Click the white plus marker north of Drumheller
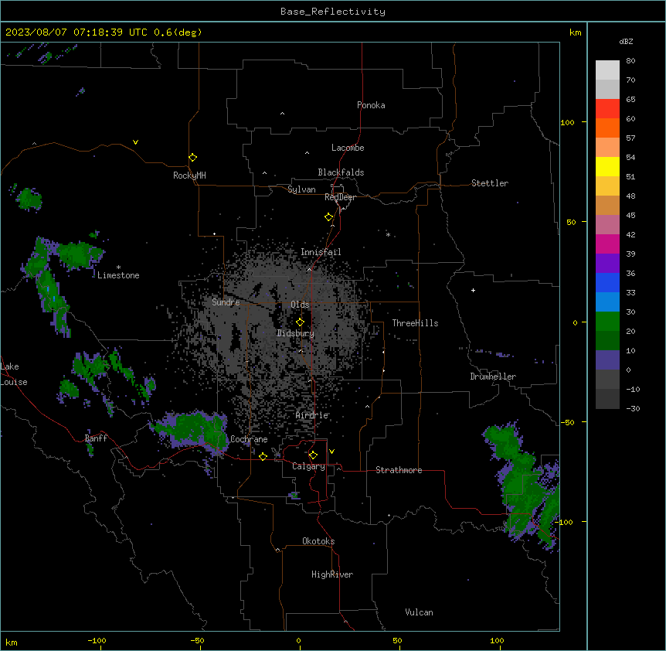The width and height of the screenshot is (666, 651). 473,290
